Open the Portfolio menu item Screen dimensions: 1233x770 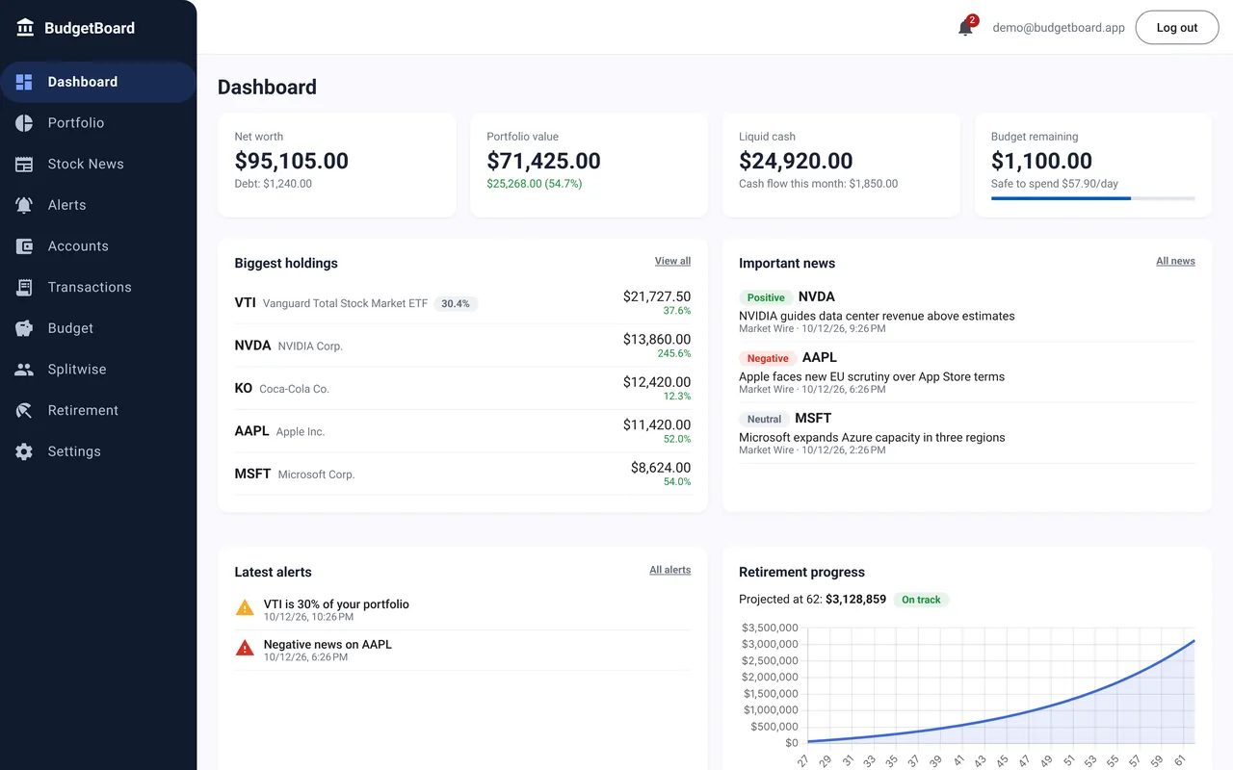tap(98, 123)
